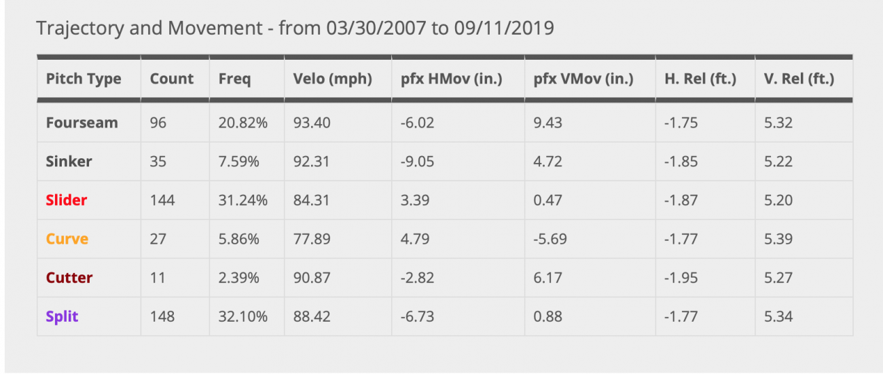Click the Slider count value 144
The width and height of the screenshot is (883, 374).
coord(162,200)
